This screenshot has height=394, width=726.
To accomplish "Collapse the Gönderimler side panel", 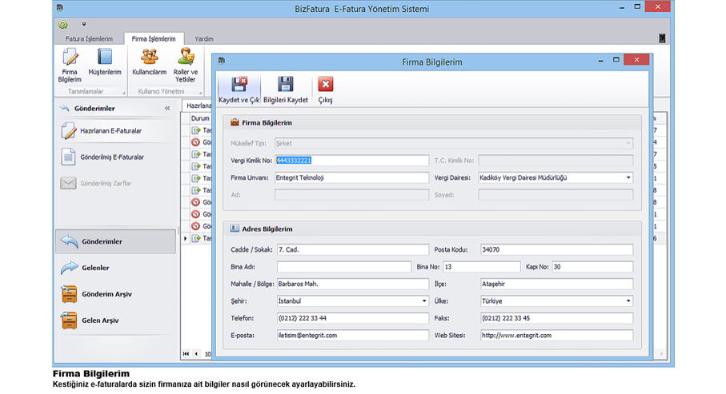I will pyautogui.click(x=167, y=108).
